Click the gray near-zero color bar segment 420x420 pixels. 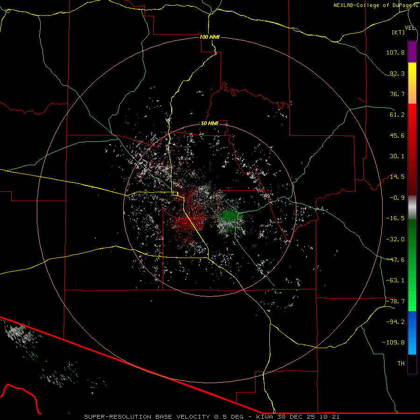pyautogui.click(x=412, y=207)
